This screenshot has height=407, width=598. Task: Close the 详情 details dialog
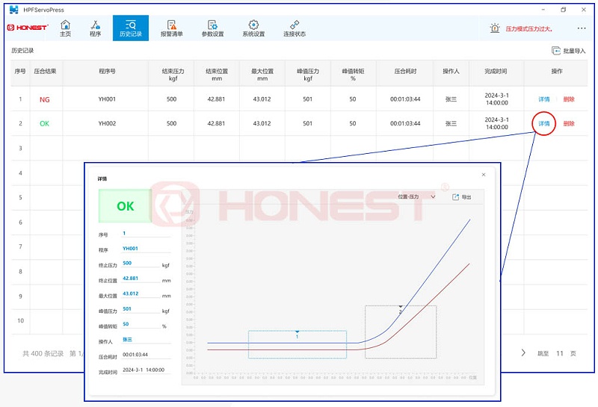(484, 175)
